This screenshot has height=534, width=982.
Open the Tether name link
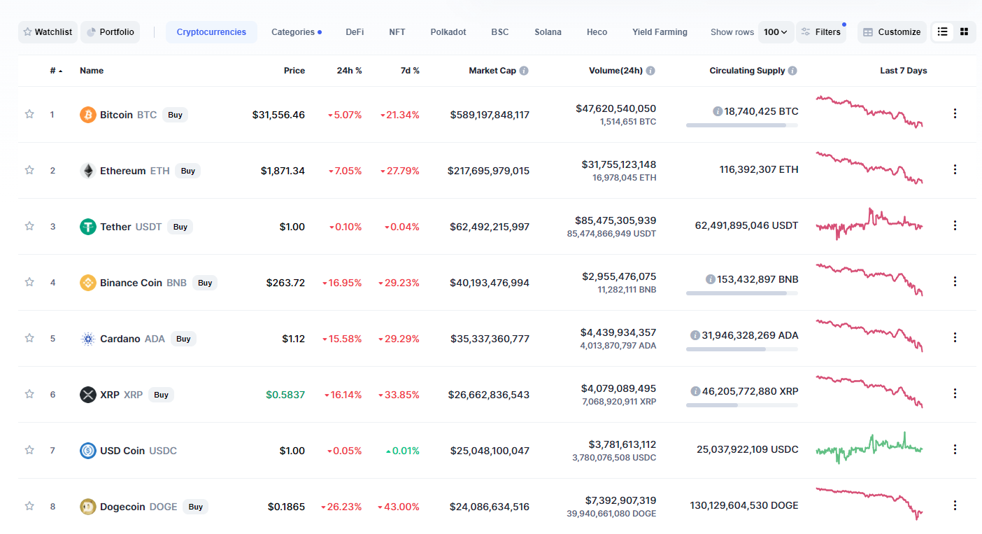click(115, 227)
